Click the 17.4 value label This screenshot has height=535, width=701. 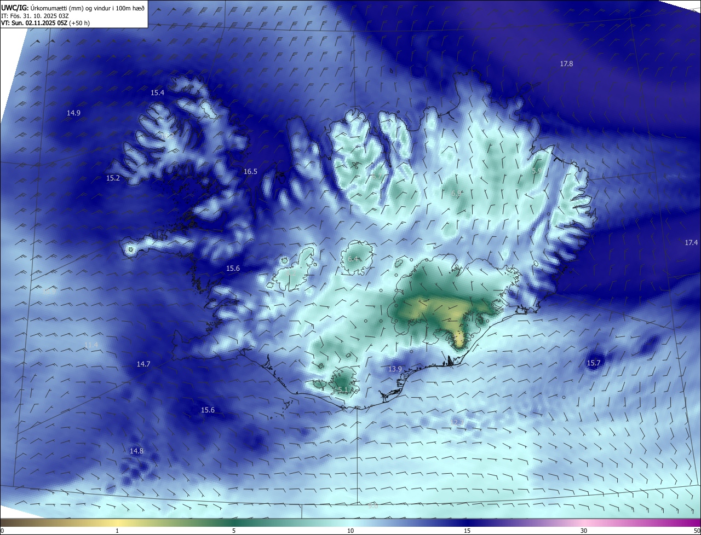point(691,243)
